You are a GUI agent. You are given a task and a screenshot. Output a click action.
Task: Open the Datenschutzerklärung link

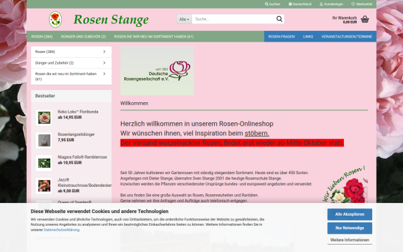point(61,230)
